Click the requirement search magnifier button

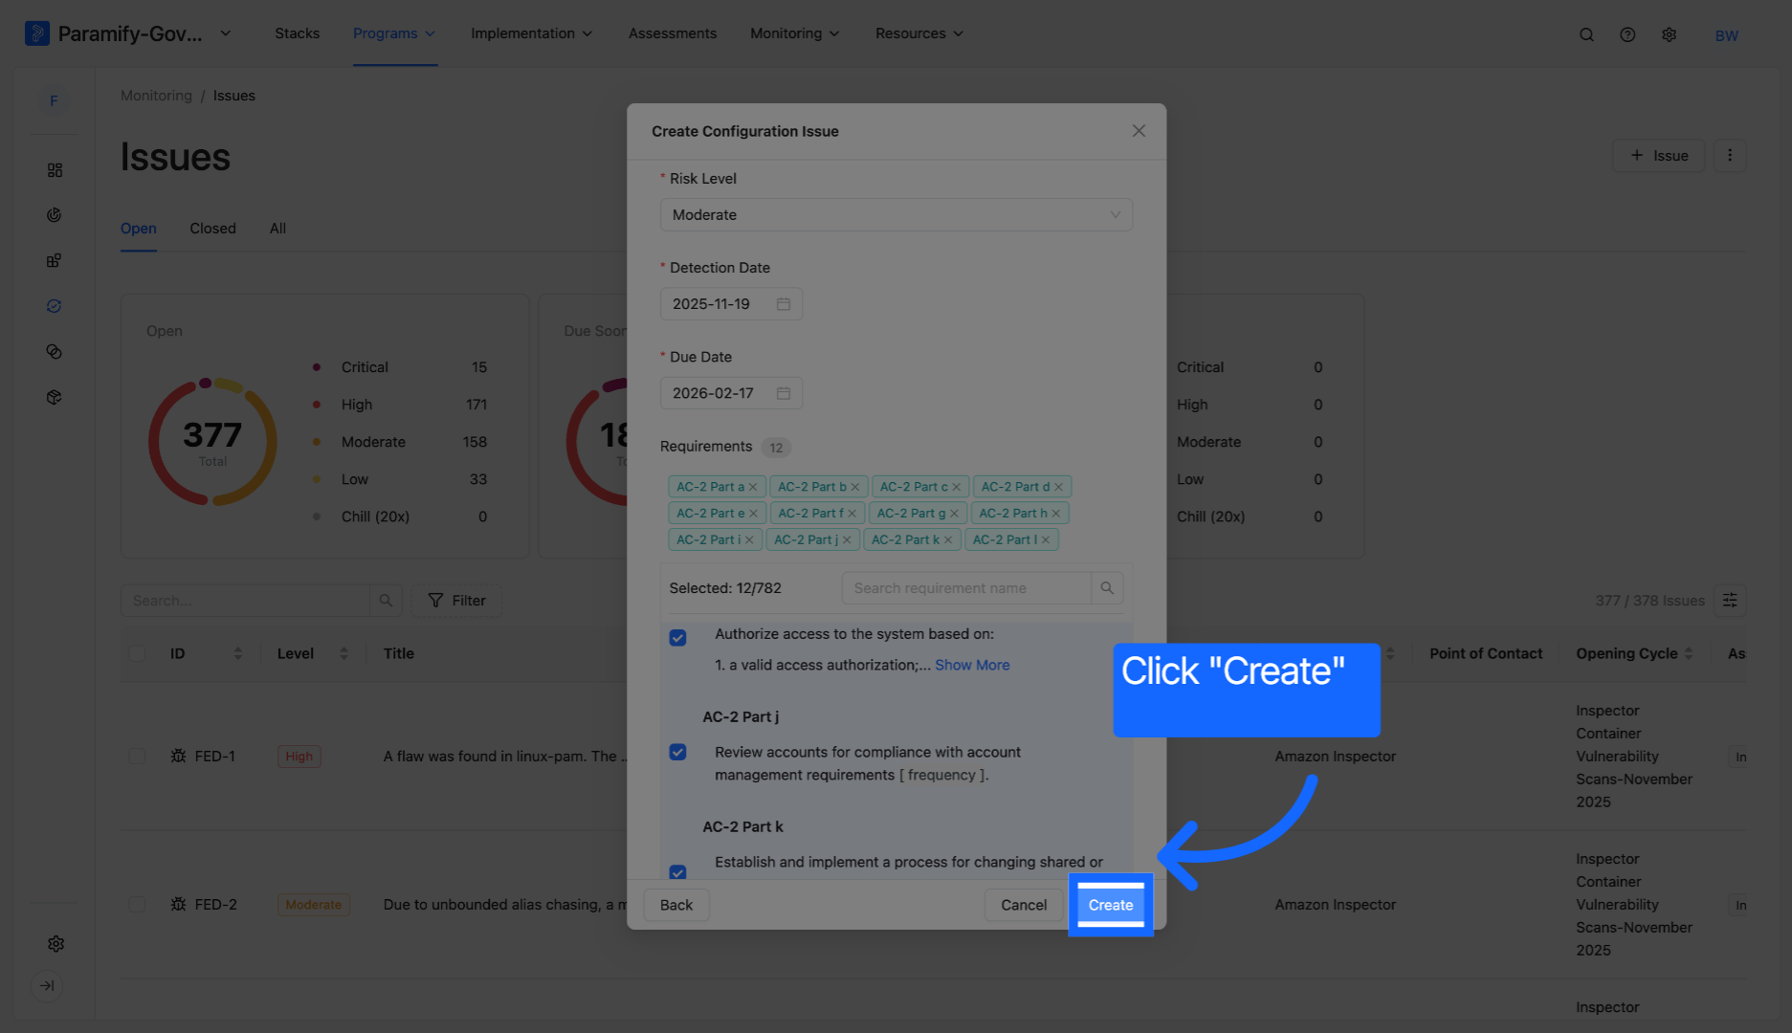pyautogui.click(x=1107, y=588)
